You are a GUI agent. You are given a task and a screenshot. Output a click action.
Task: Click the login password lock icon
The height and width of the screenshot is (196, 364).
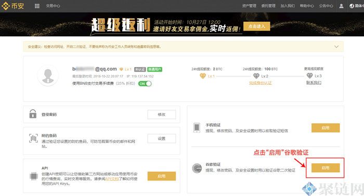pos(33,114)
